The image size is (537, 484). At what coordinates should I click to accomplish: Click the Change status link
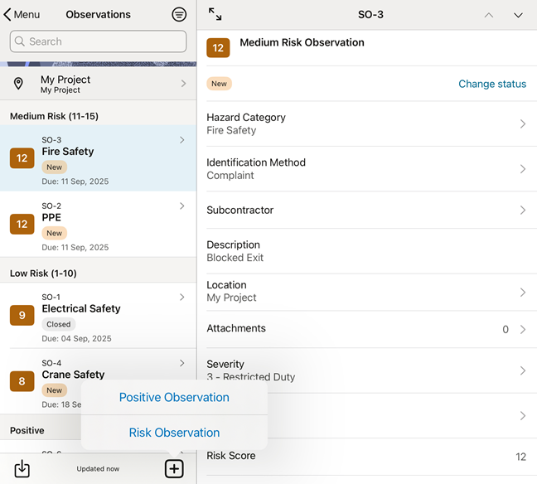tap(492, 84)
